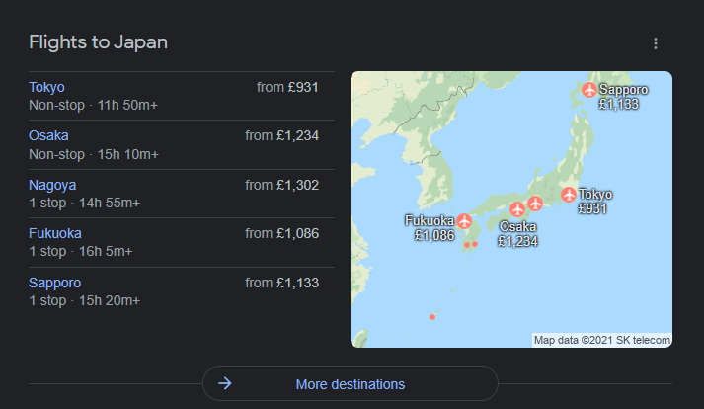Click the Flights to Japan heading
Viewport: 704px width, 409px height.
pos(98,42)
